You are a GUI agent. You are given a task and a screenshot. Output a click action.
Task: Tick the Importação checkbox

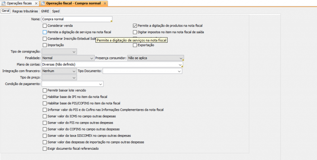[x=44, y=45]
